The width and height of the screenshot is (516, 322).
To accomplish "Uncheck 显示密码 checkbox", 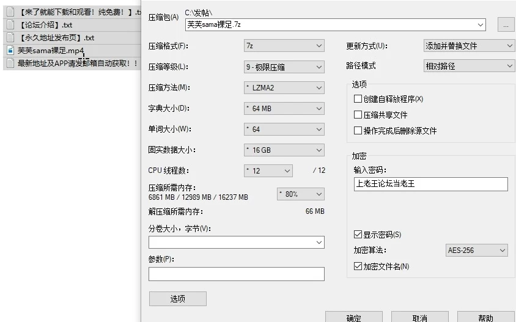I will 358,234.
